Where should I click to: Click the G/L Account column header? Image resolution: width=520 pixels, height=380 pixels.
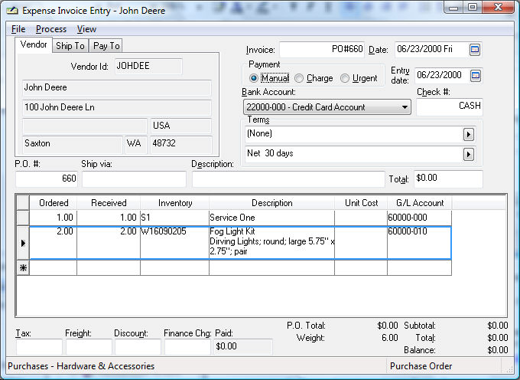coord(420,202)
